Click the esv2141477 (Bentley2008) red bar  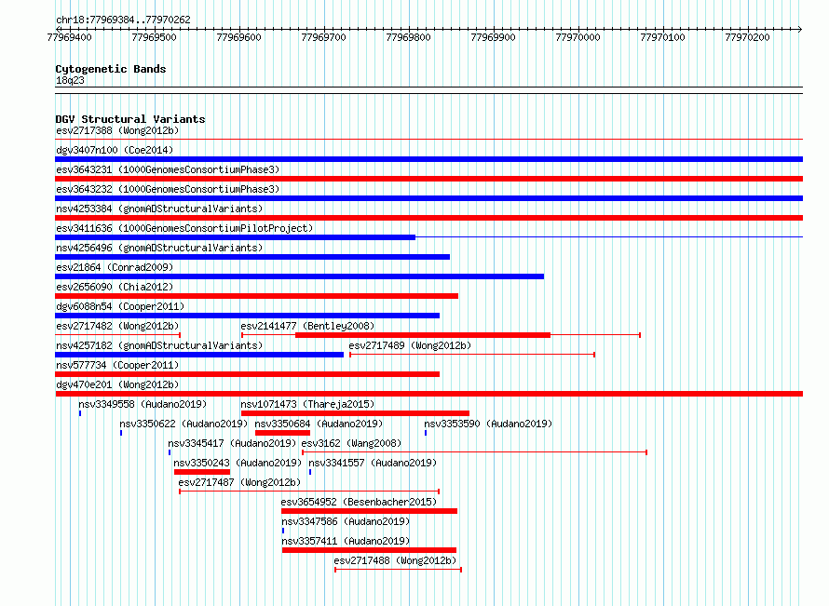coord(423,335)
